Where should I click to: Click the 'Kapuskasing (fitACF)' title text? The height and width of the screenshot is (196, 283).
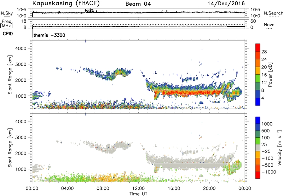(x=66, y=3)
